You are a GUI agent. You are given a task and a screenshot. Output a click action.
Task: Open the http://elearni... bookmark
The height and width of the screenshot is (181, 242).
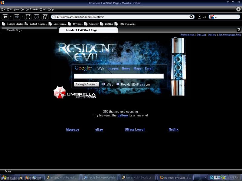(125, 24)
